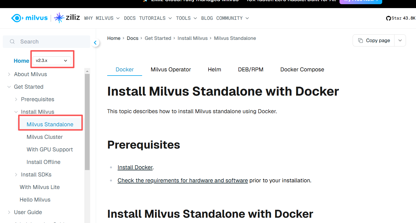The image size is (416, 223).
Task: Open Hello Milvus page
Action: pos(35,200)
